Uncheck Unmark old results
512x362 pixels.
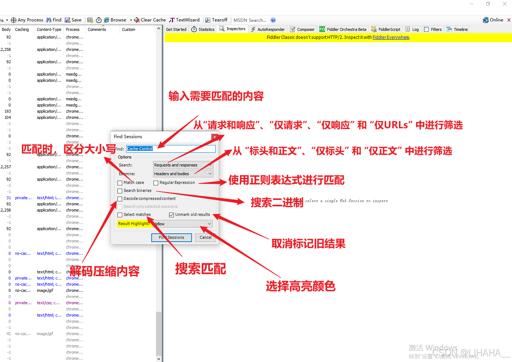[171, 215]
